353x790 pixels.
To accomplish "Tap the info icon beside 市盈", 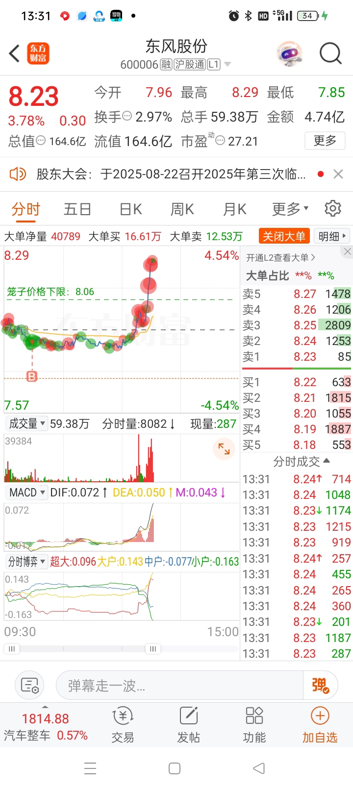I will [x=220, y=141].
